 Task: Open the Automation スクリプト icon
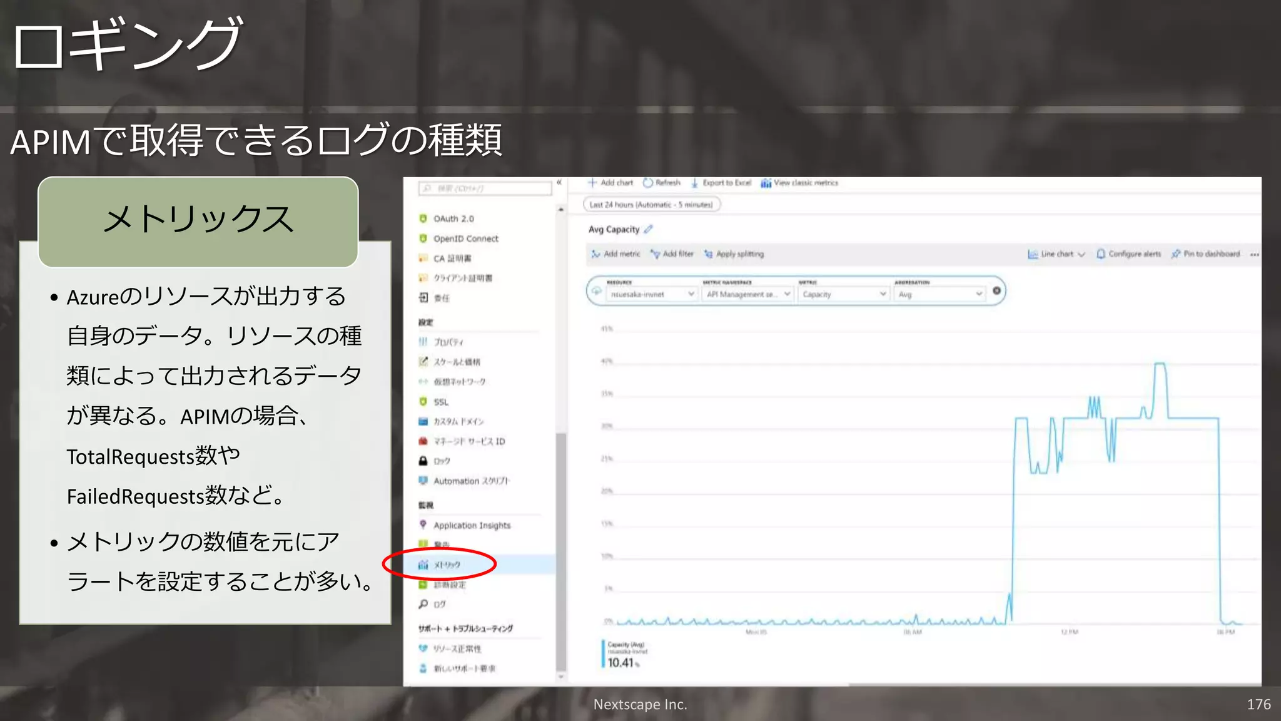pos(423,481)
